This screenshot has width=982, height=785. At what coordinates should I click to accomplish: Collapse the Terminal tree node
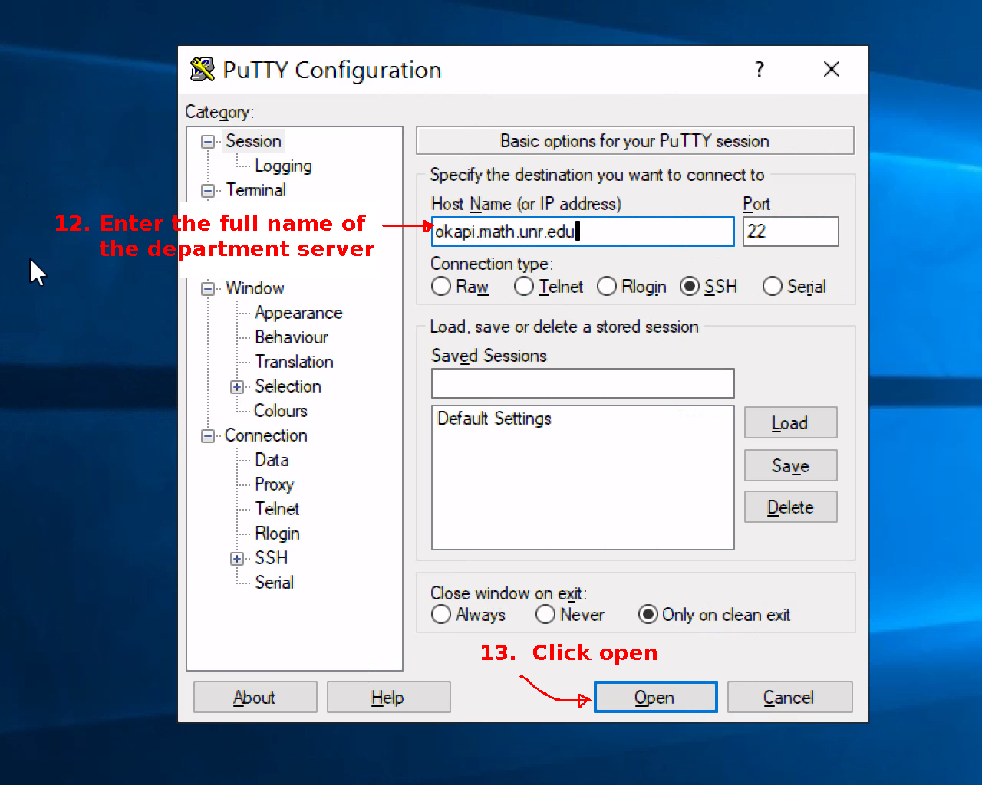coord(208,191)
